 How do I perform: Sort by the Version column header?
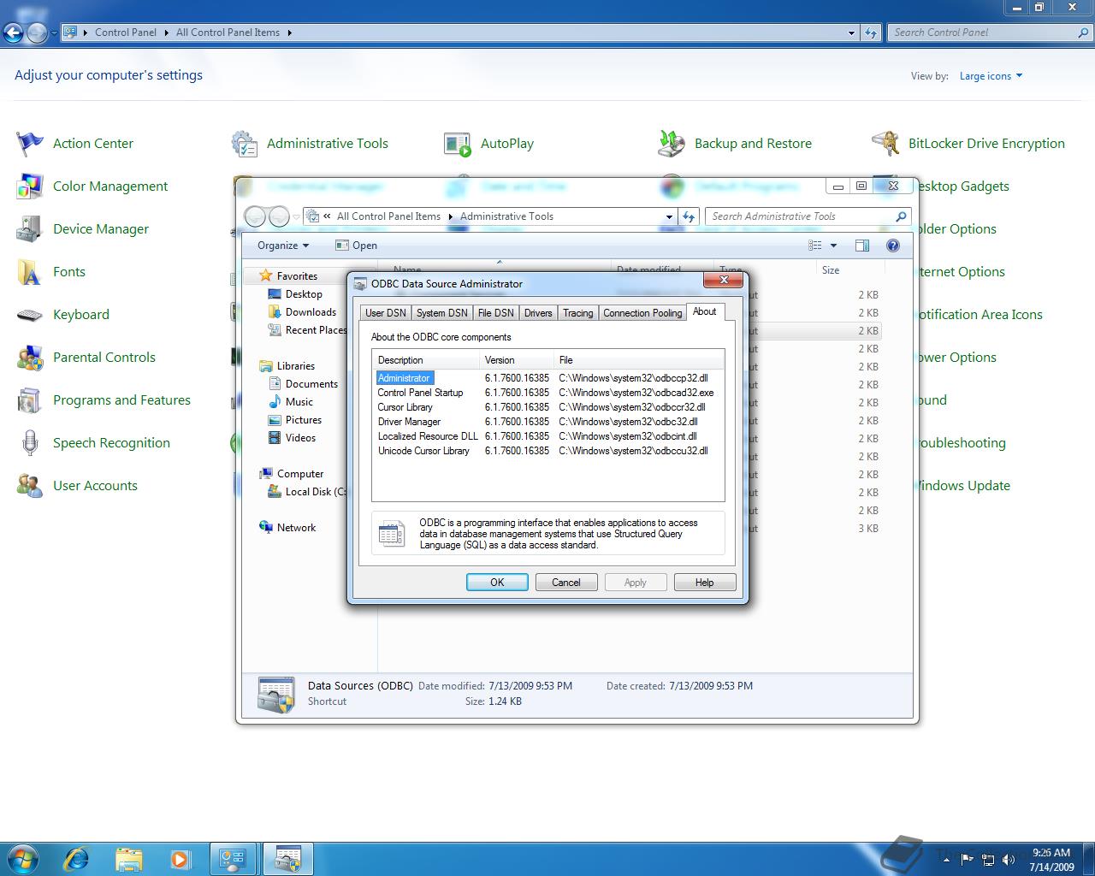coord(516,360)
